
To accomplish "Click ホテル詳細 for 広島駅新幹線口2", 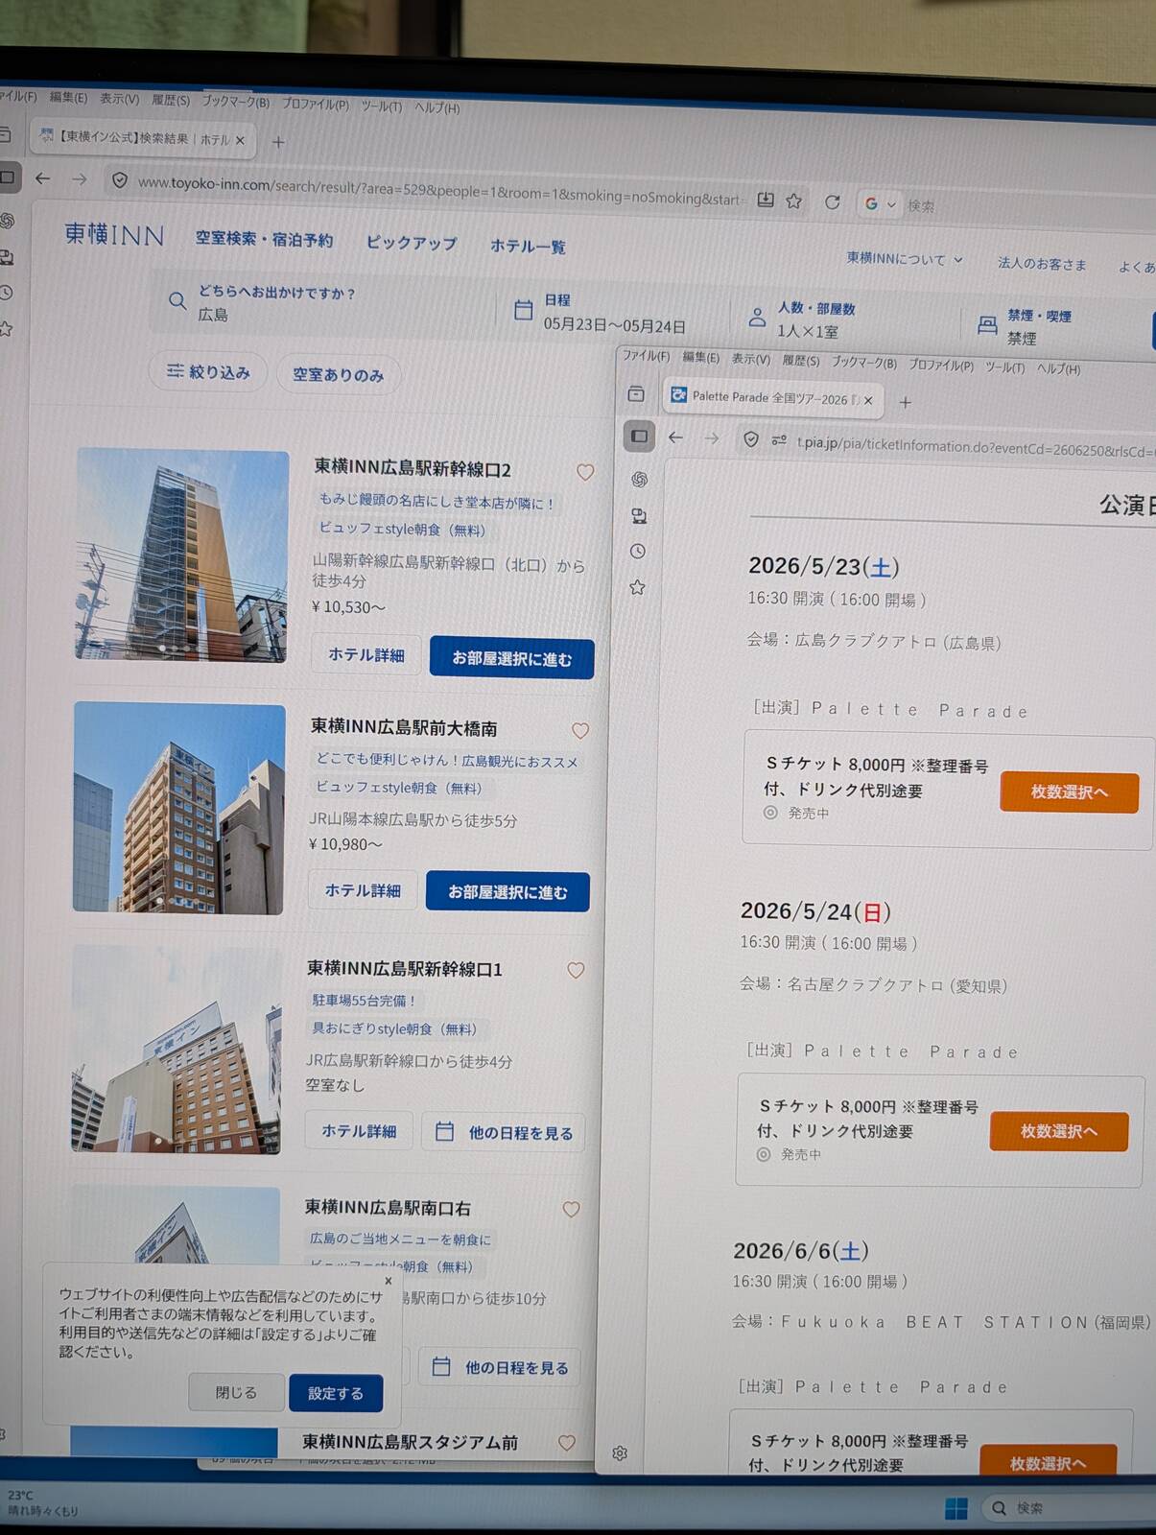I will [366, 654].
